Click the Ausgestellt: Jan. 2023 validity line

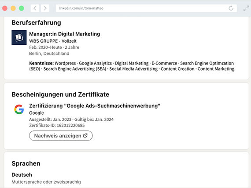[x=71, y=119]
